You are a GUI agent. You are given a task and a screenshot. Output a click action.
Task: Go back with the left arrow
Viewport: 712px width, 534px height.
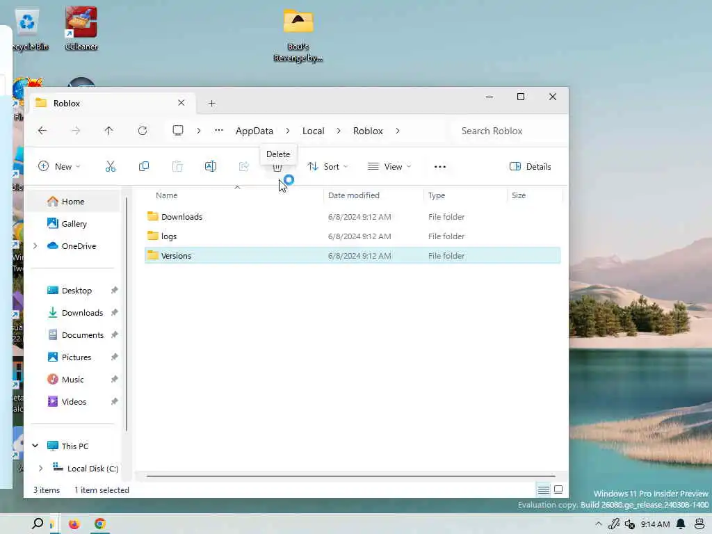click(x=42, y=131)
